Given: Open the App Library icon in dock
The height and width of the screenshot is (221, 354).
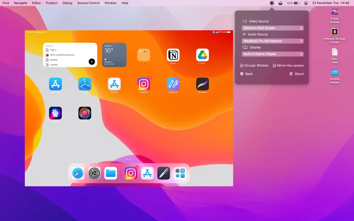Looking at the screenshot, I should tap(180, 173).
